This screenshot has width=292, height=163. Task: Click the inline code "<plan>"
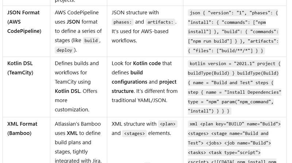pyautogui.click(x=168, y=124)
